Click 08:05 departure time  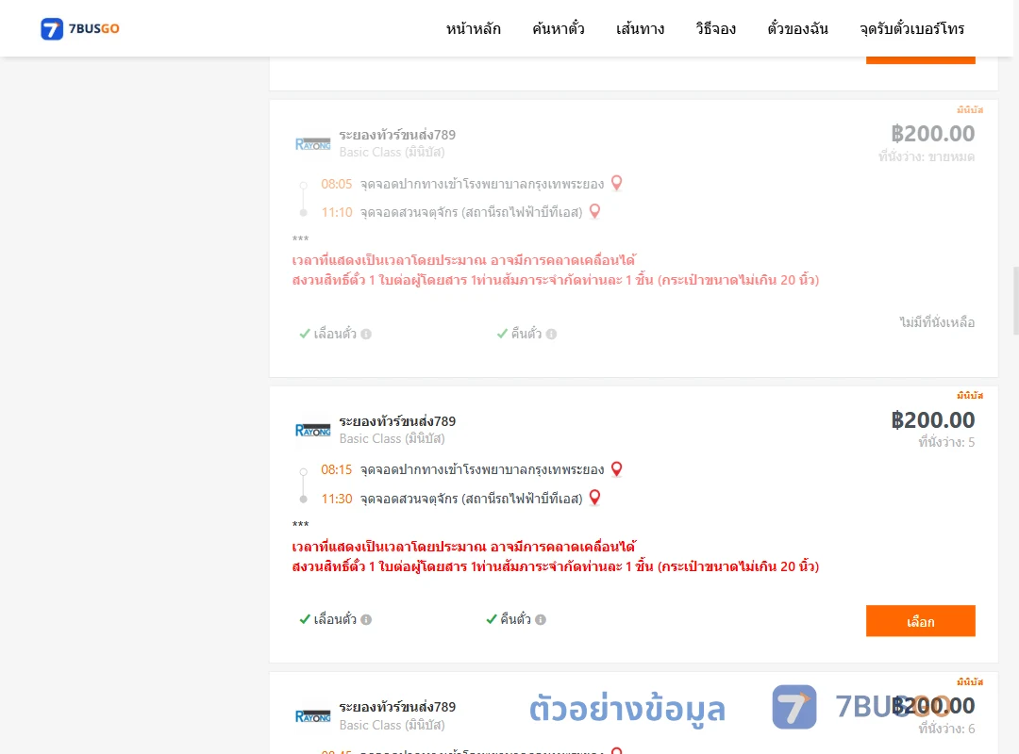(336, 184)
